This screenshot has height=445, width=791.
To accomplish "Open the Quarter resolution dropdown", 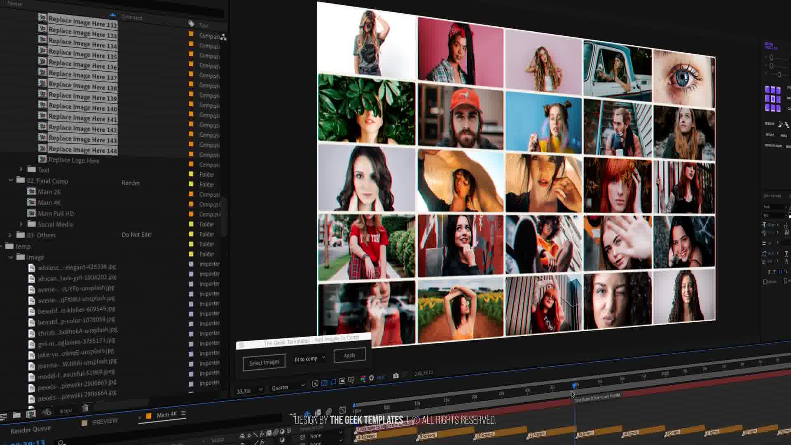I will (288, 386).
